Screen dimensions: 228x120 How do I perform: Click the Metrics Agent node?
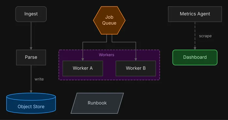click(195, 14)
